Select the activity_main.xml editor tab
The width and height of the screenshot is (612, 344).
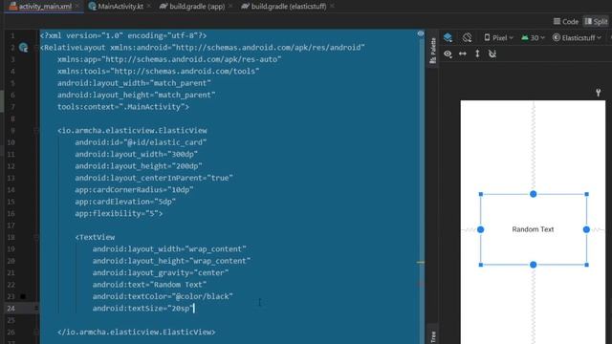coord(45,7)
